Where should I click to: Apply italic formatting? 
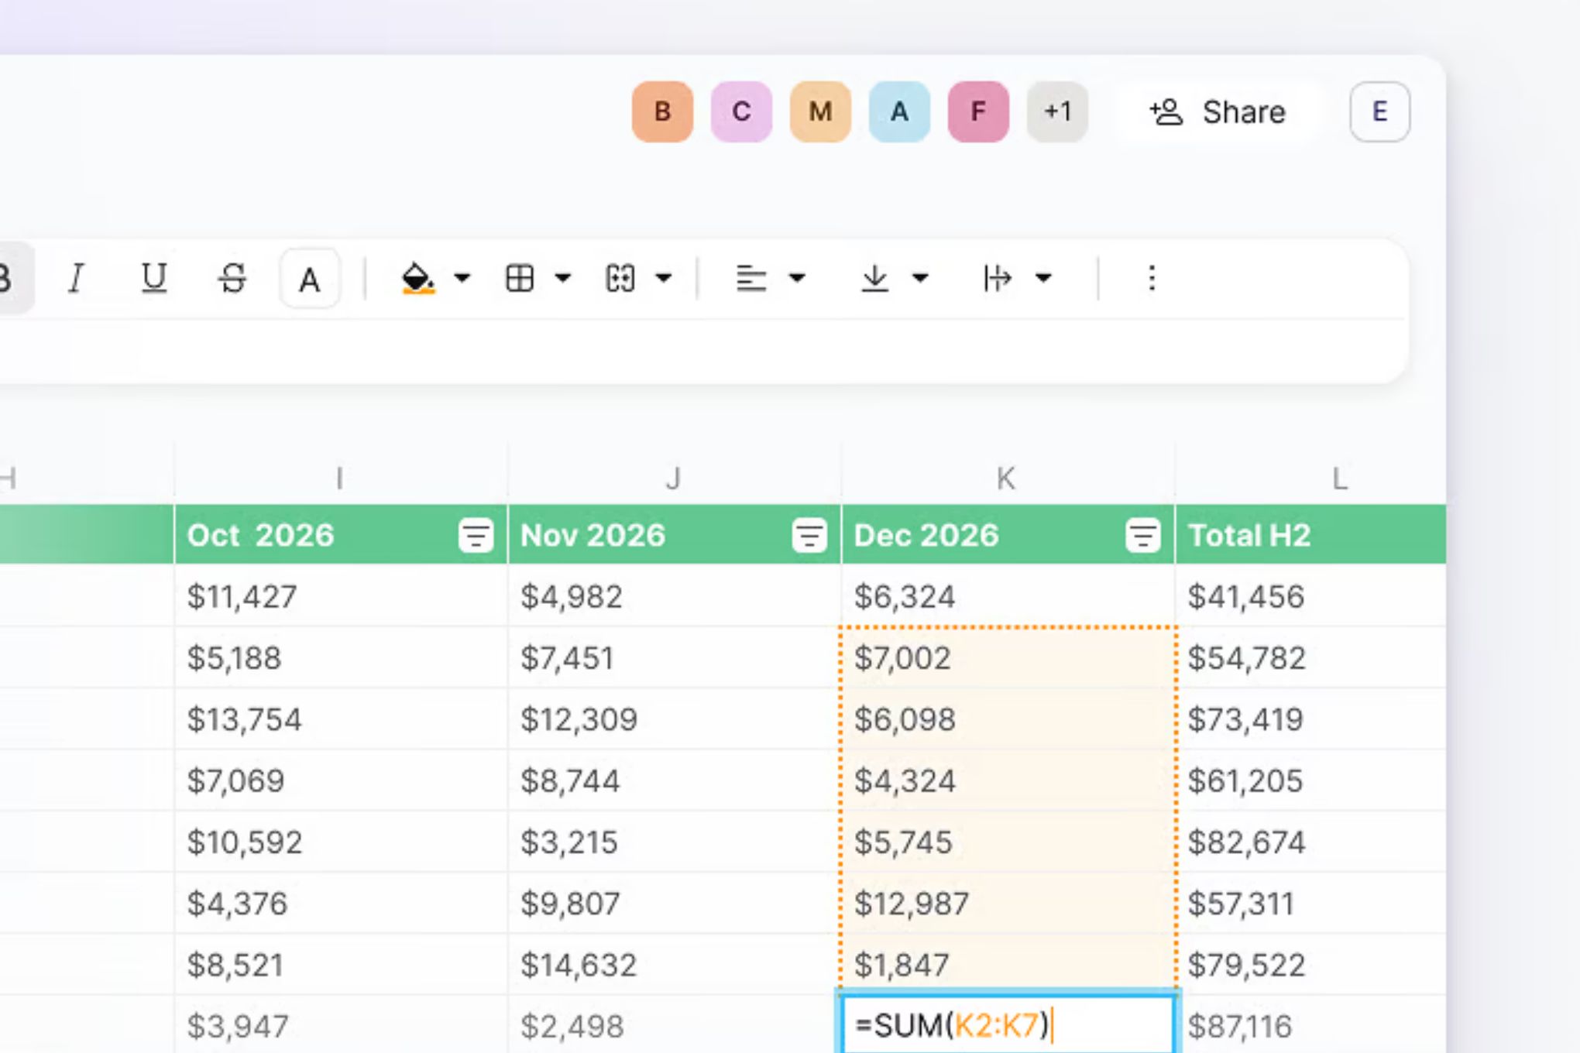75,279
